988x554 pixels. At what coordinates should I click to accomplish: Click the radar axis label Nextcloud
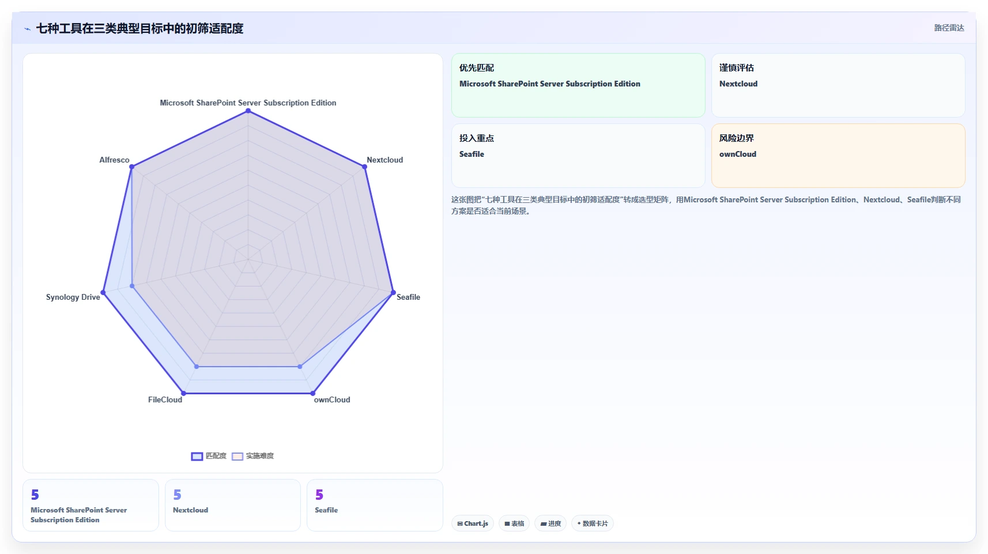pyautogui.click(x=385, y=160)
